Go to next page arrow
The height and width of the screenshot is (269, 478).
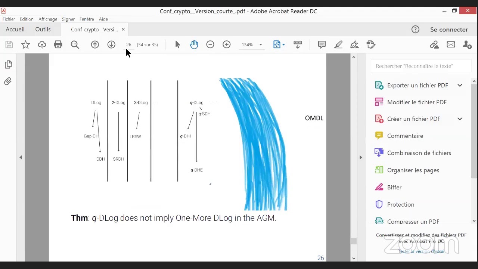point(111,45)
